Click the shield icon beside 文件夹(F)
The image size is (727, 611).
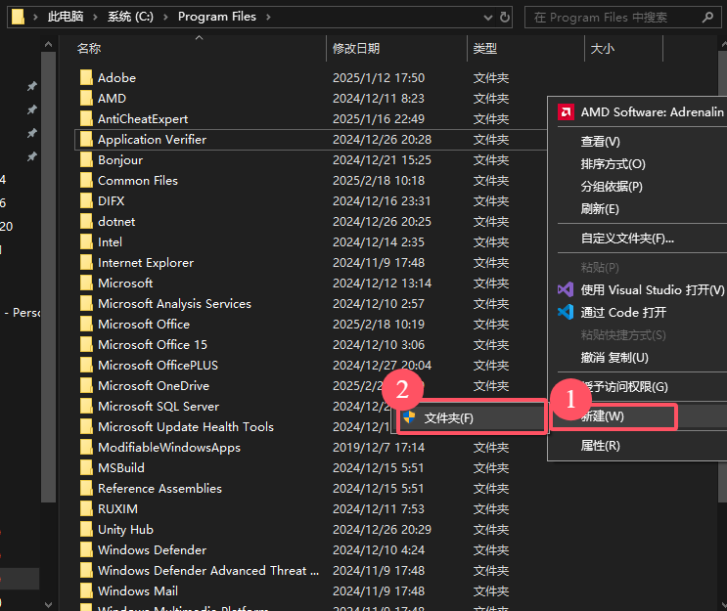(x=409, y=417)
